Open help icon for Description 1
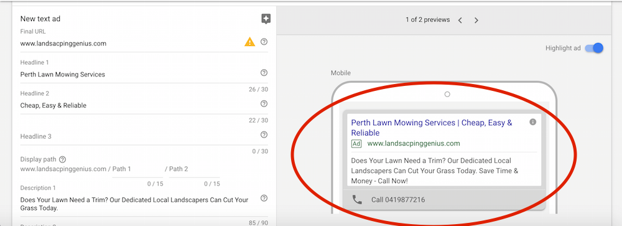This screenshot has width=622, height=226. pyautogui.click(x=264, y=198)
